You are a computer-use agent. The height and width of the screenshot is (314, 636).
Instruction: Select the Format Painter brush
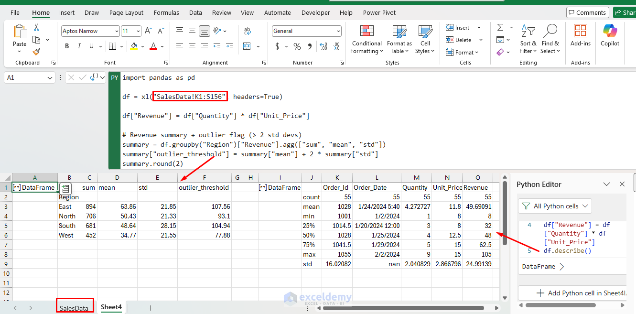(x=36, y=52)
